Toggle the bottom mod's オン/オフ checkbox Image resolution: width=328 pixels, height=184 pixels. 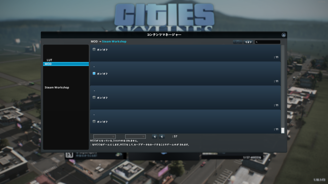(94, 121)
